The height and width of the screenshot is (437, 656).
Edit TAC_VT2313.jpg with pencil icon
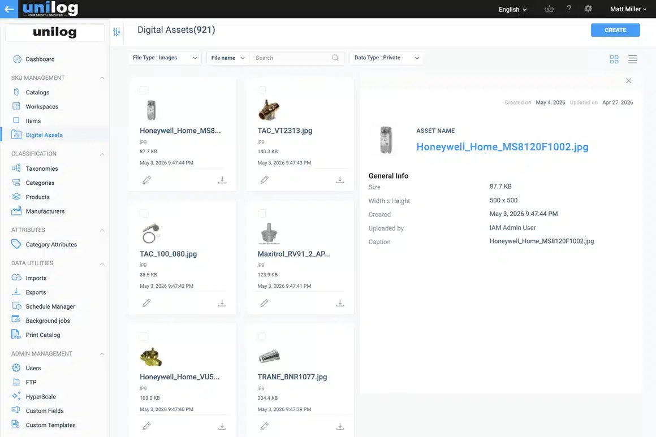coord(265,180)
